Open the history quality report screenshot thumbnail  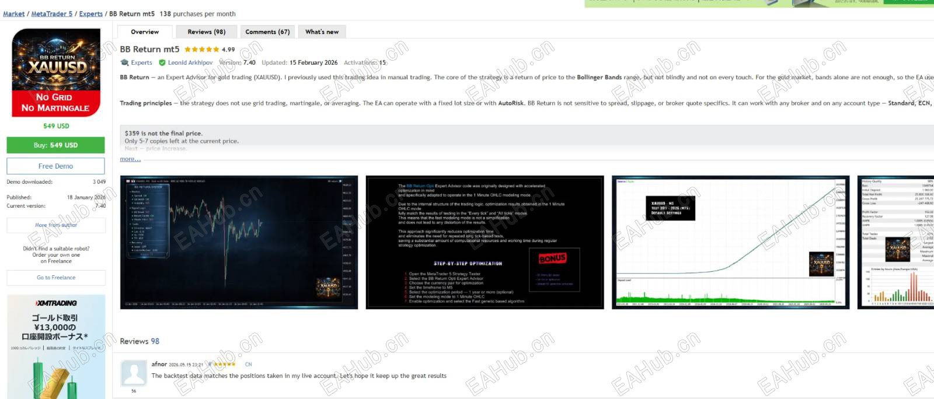895,242
